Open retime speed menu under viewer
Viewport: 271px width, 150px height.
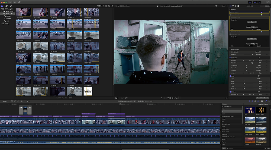click(127, 98)
